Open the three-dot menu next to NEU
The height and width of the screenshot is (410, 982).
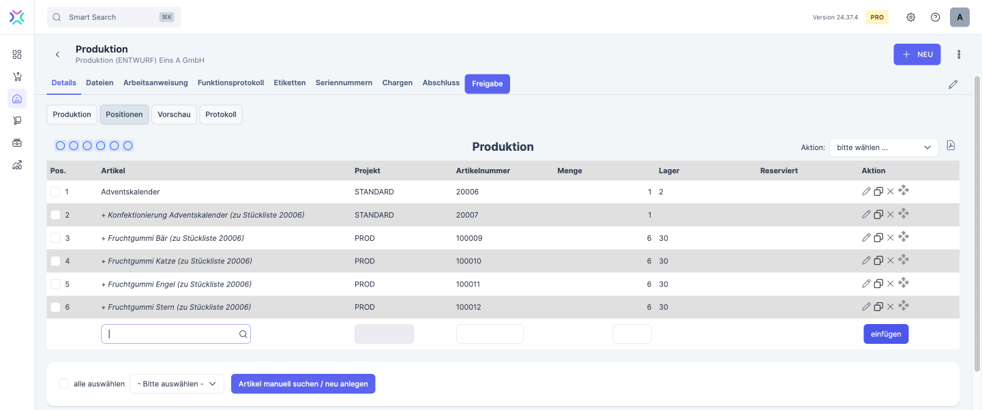[959, 55]
